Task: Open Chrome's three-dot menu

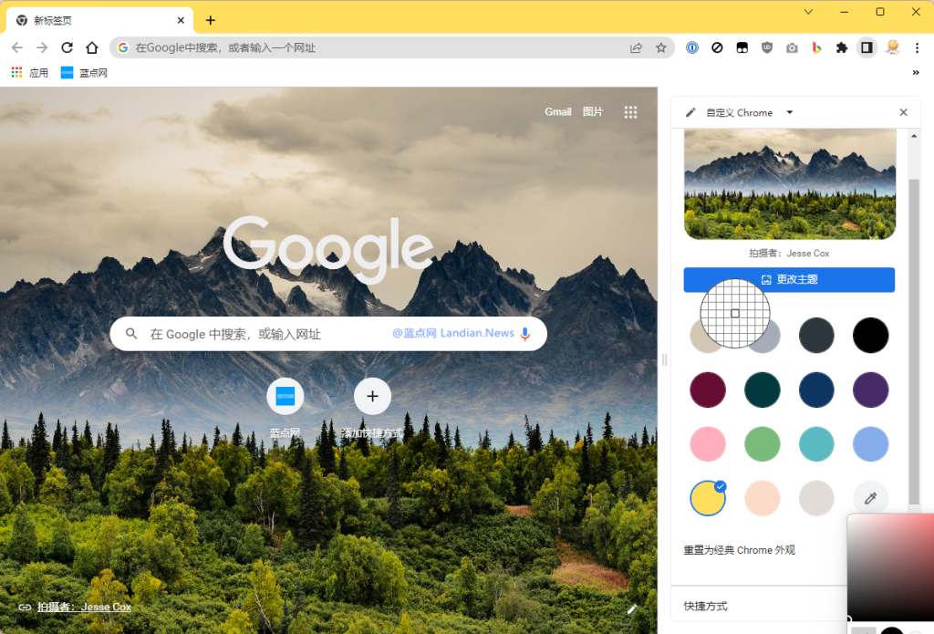Action: 917,47
